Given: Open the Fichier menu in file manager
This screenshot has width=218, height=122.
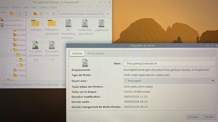Looking at the screenshot, I should tap(5, 7).
